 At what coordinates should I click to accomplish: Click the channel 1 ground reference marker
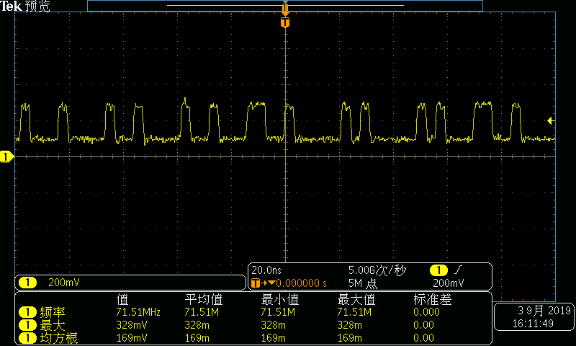pos(6,157)
